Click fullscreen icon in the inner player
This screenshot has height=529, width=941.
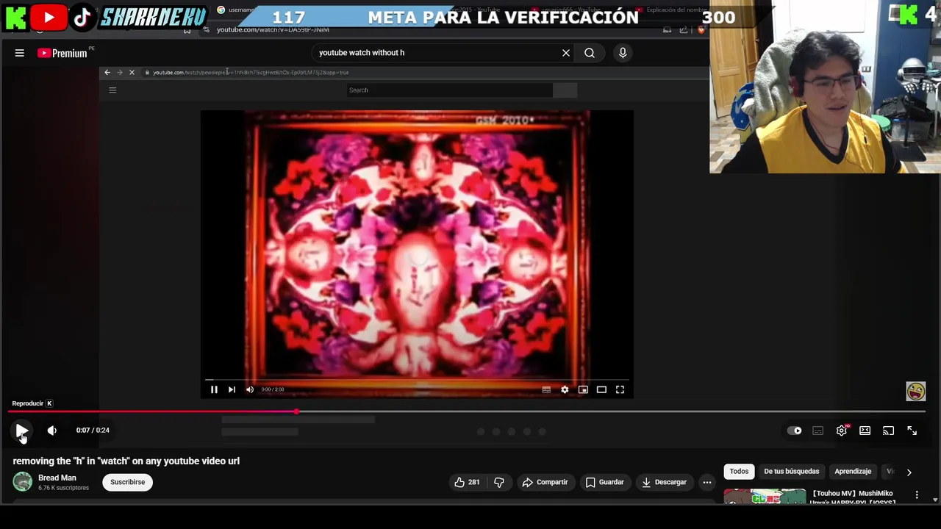click(x=620, y=389)
